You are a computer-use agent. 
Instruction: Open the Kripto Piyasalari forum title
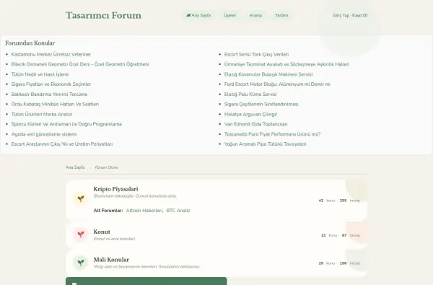point(115,189)
